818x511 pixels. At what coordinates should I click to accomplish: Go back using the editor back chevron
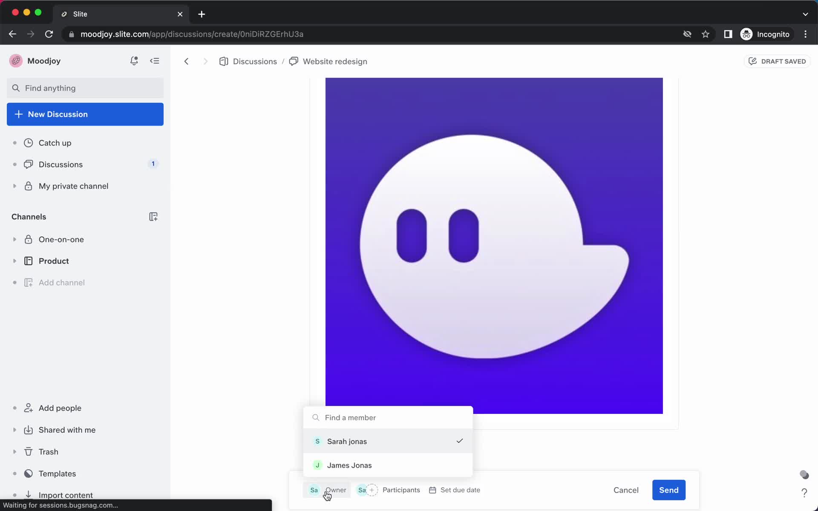click(186, 61)
